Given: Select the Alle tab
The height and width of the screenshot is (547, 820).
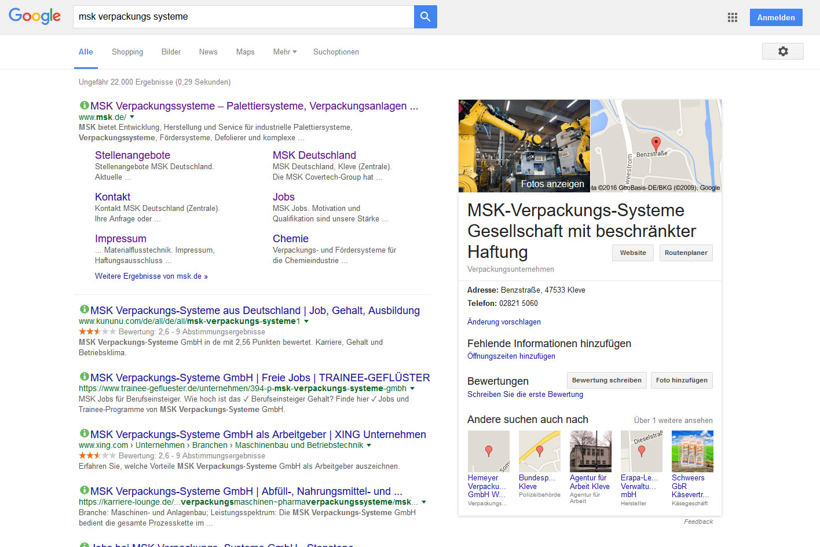Looking at the screenshot, I should 86,52.
